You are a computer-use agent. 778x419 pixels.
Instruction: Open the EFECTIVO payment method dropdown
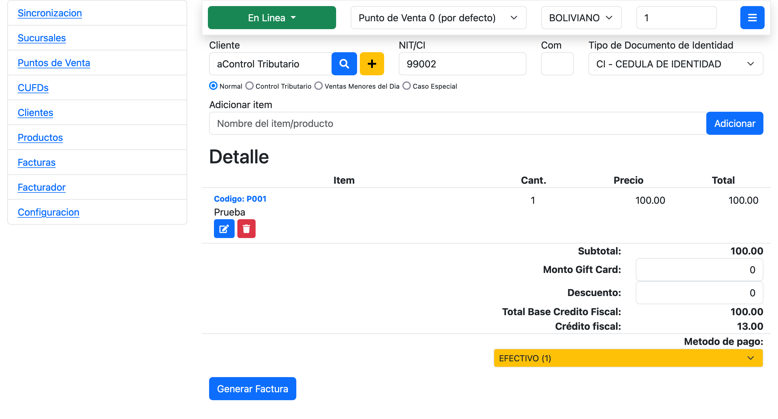(x=628, y=358)
